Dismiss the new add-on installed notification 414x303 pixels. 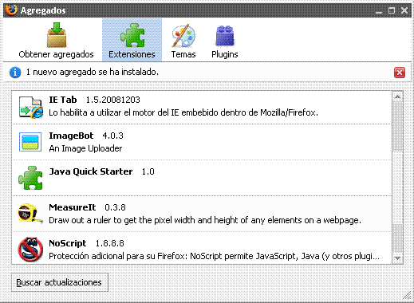click(x=400, y=73)
